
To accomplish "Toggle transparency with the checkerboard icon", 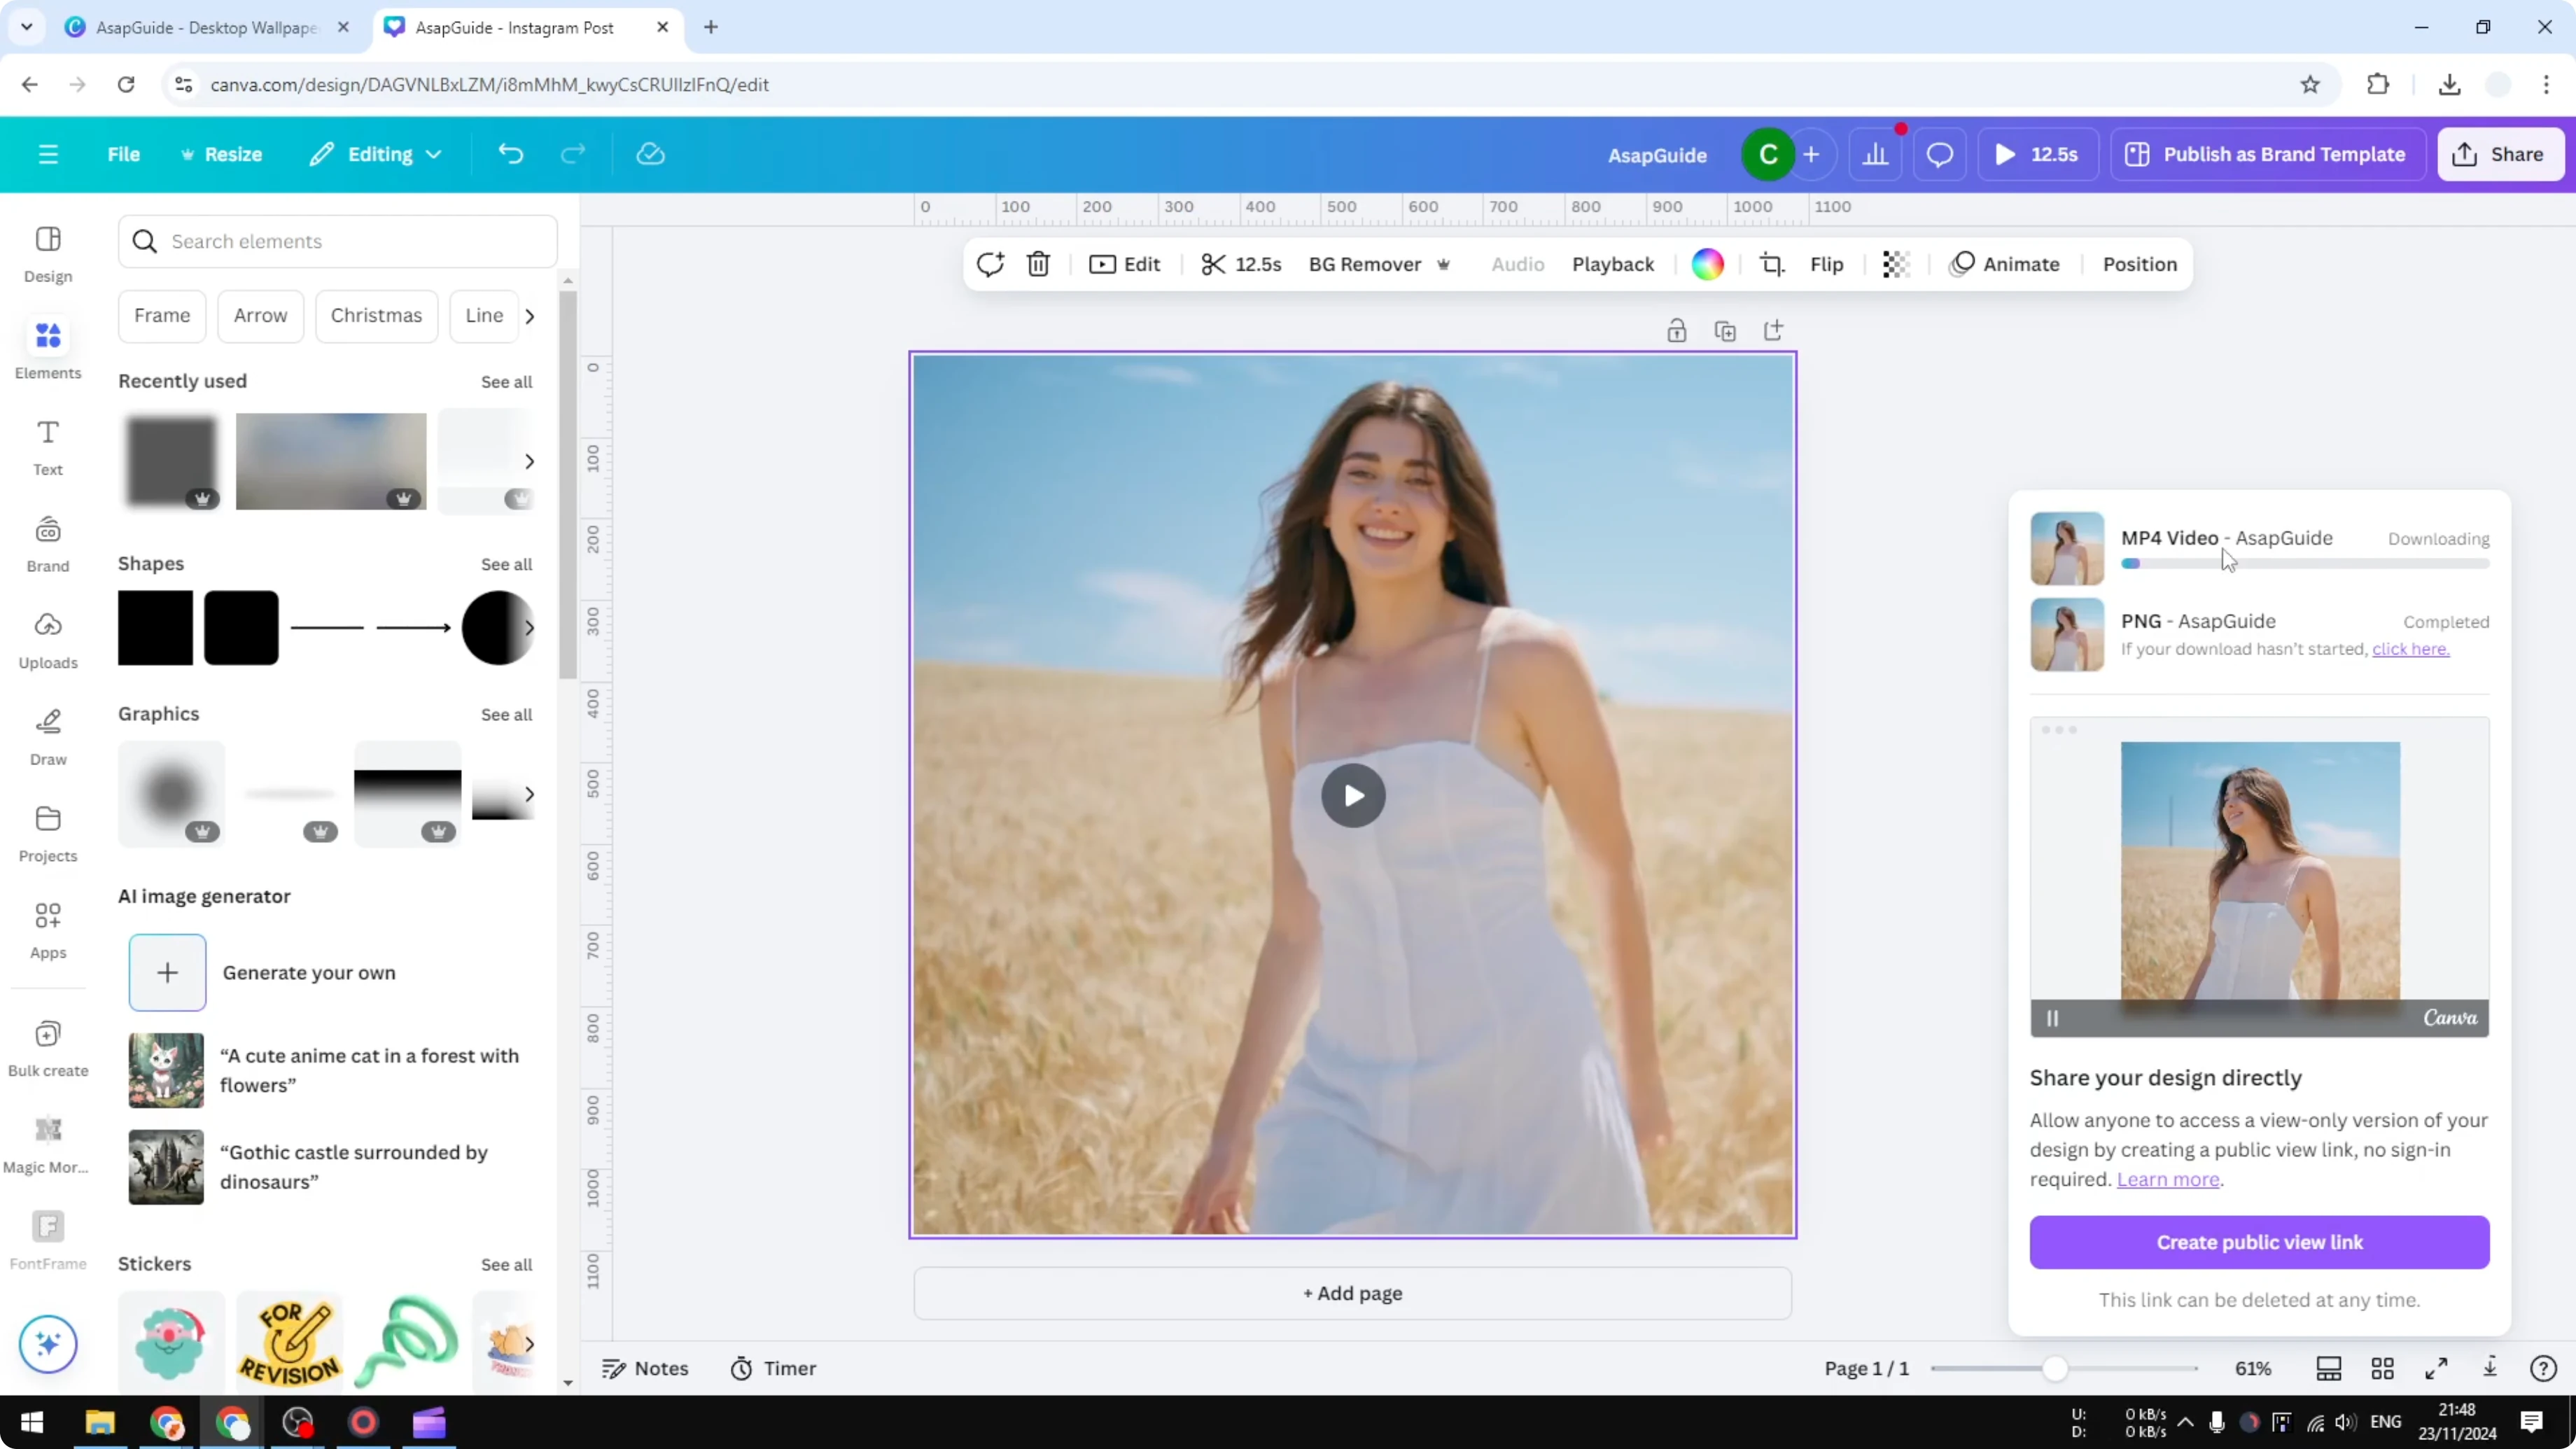I will click(1895, 264).
